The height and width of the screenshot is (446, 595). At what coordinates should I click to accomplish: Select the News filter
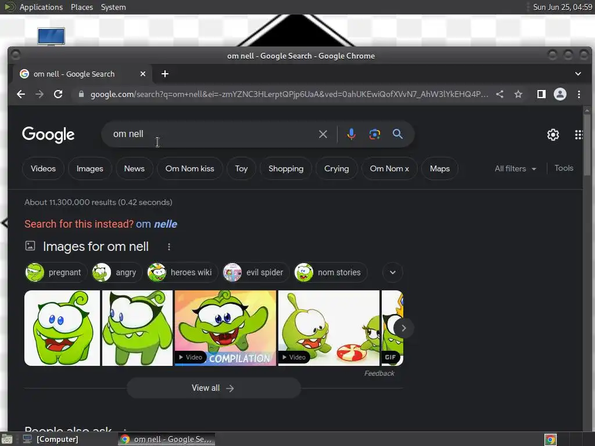(134, 169)
